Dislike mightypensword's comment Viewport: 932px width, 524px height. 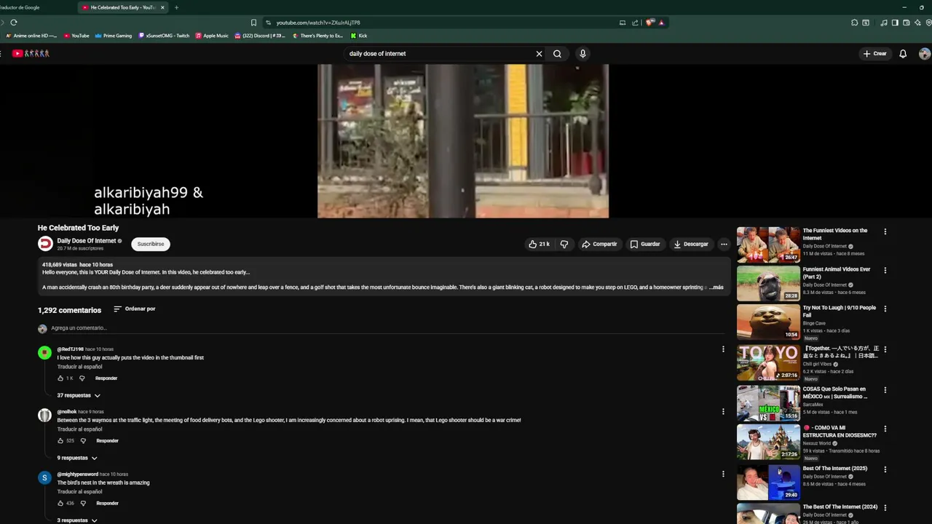[x=83, y=504]
